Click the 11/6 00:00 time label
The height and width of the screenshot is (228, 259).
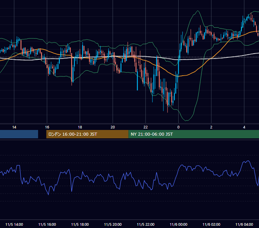tap(179, 224)
